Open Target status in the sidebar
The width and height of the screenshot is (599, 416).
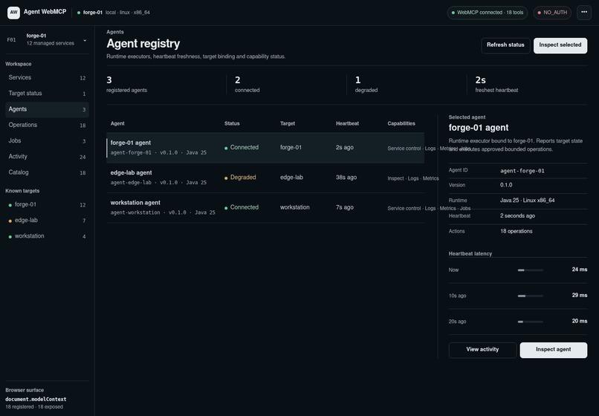(47, 93)
